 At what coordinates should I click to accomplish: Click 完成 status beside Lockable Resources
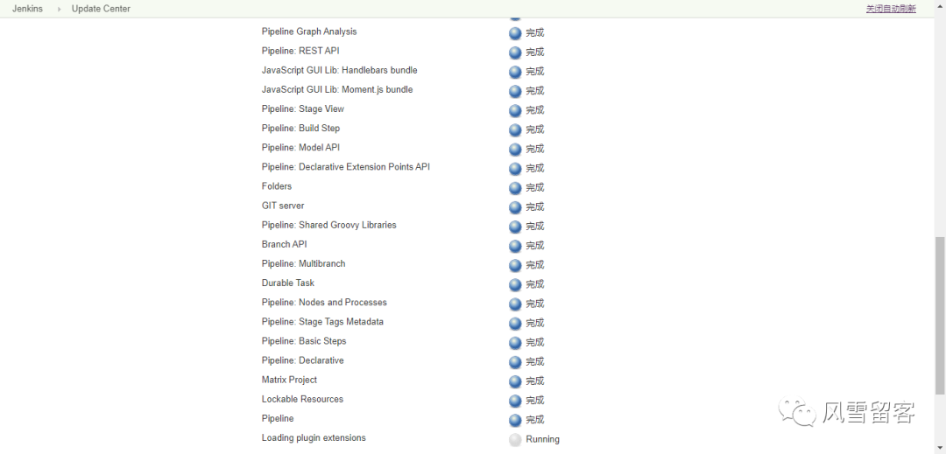[x=535, y=401]
